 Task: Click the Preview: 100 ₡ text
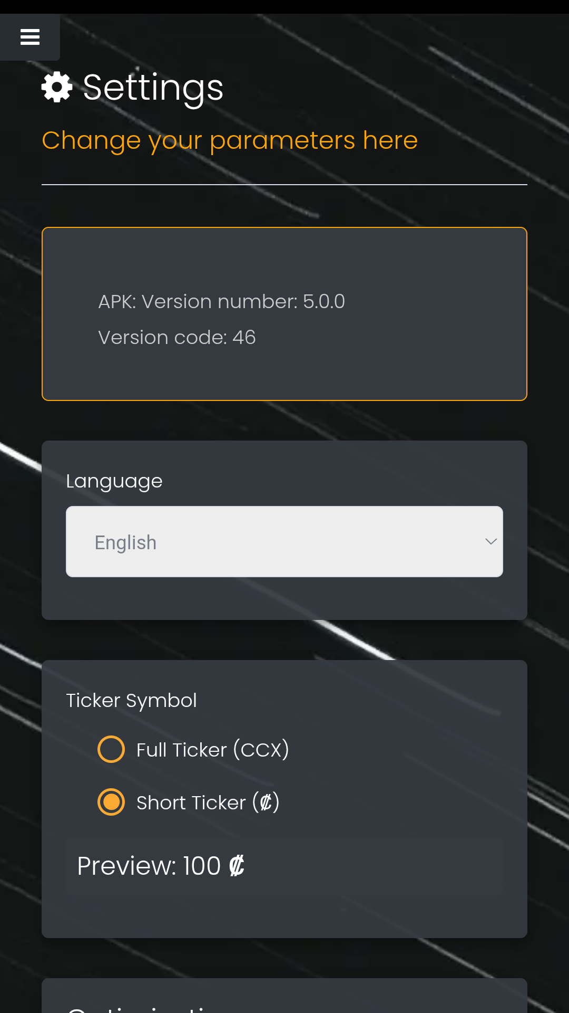click(161, 866)
